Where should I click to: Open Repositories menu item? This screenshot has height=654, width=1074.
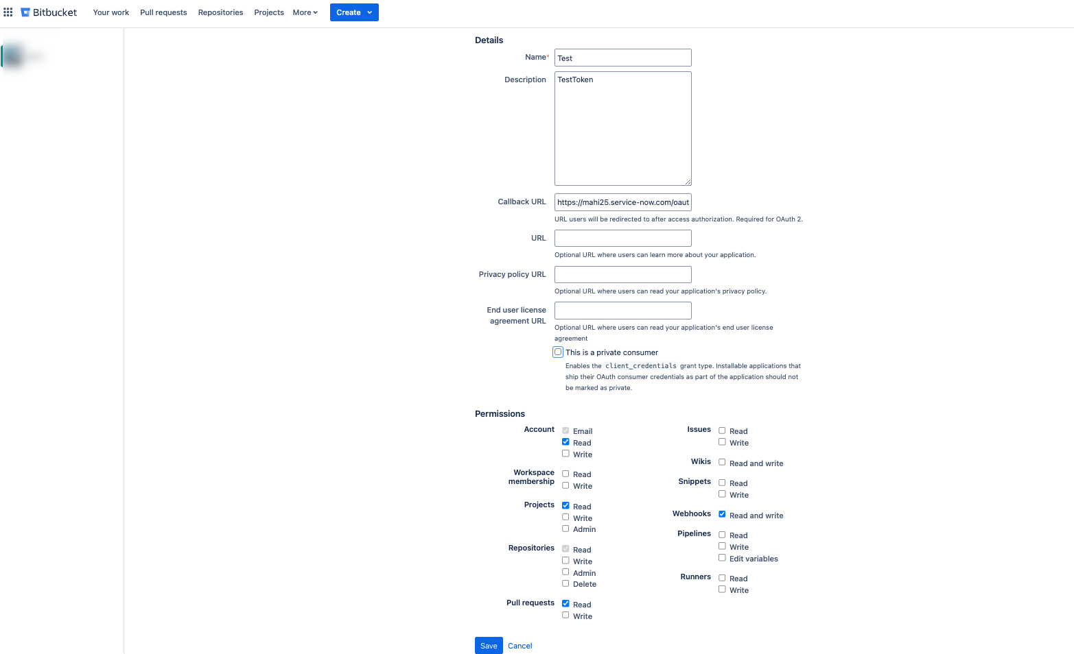(220, 12)
